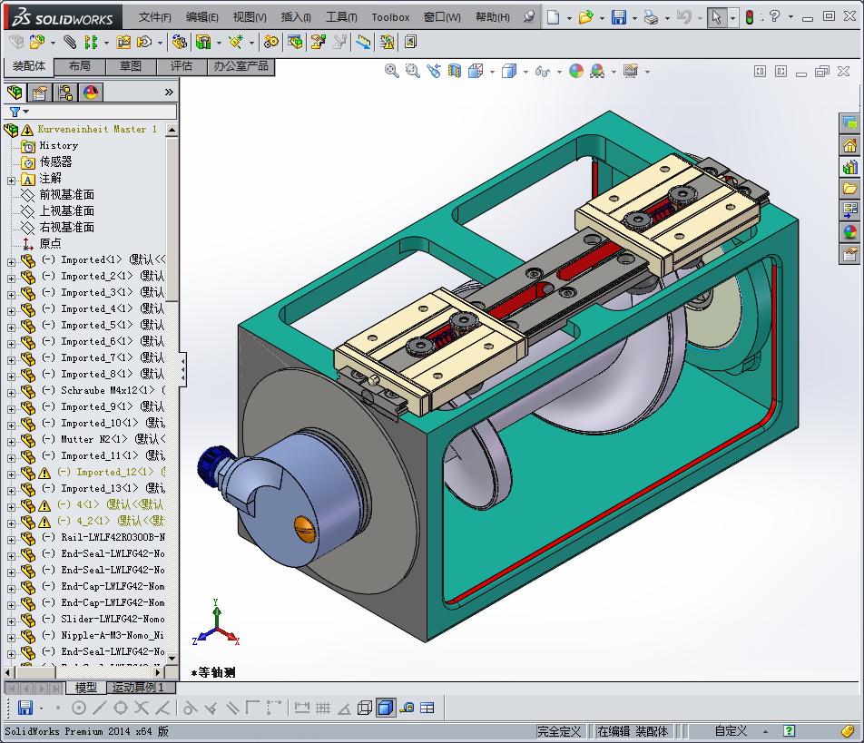Open the DisplayManager color ball tab
Viewport: 864px width, 743px height.
[91, 92]
